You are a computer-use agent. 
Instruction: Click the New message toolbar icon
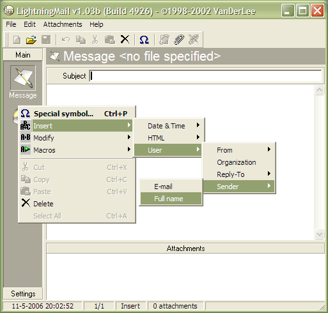(17, 40)
